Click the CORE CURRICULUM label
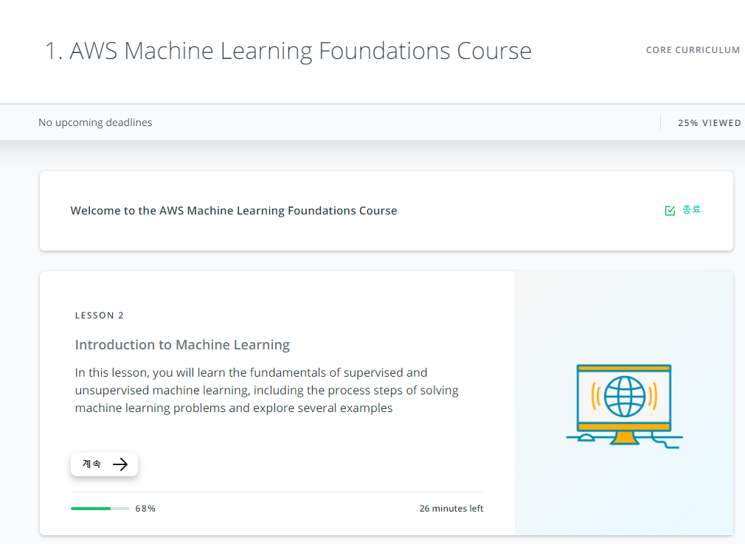Viewport: 745px width, 544px height. (693, 50)
